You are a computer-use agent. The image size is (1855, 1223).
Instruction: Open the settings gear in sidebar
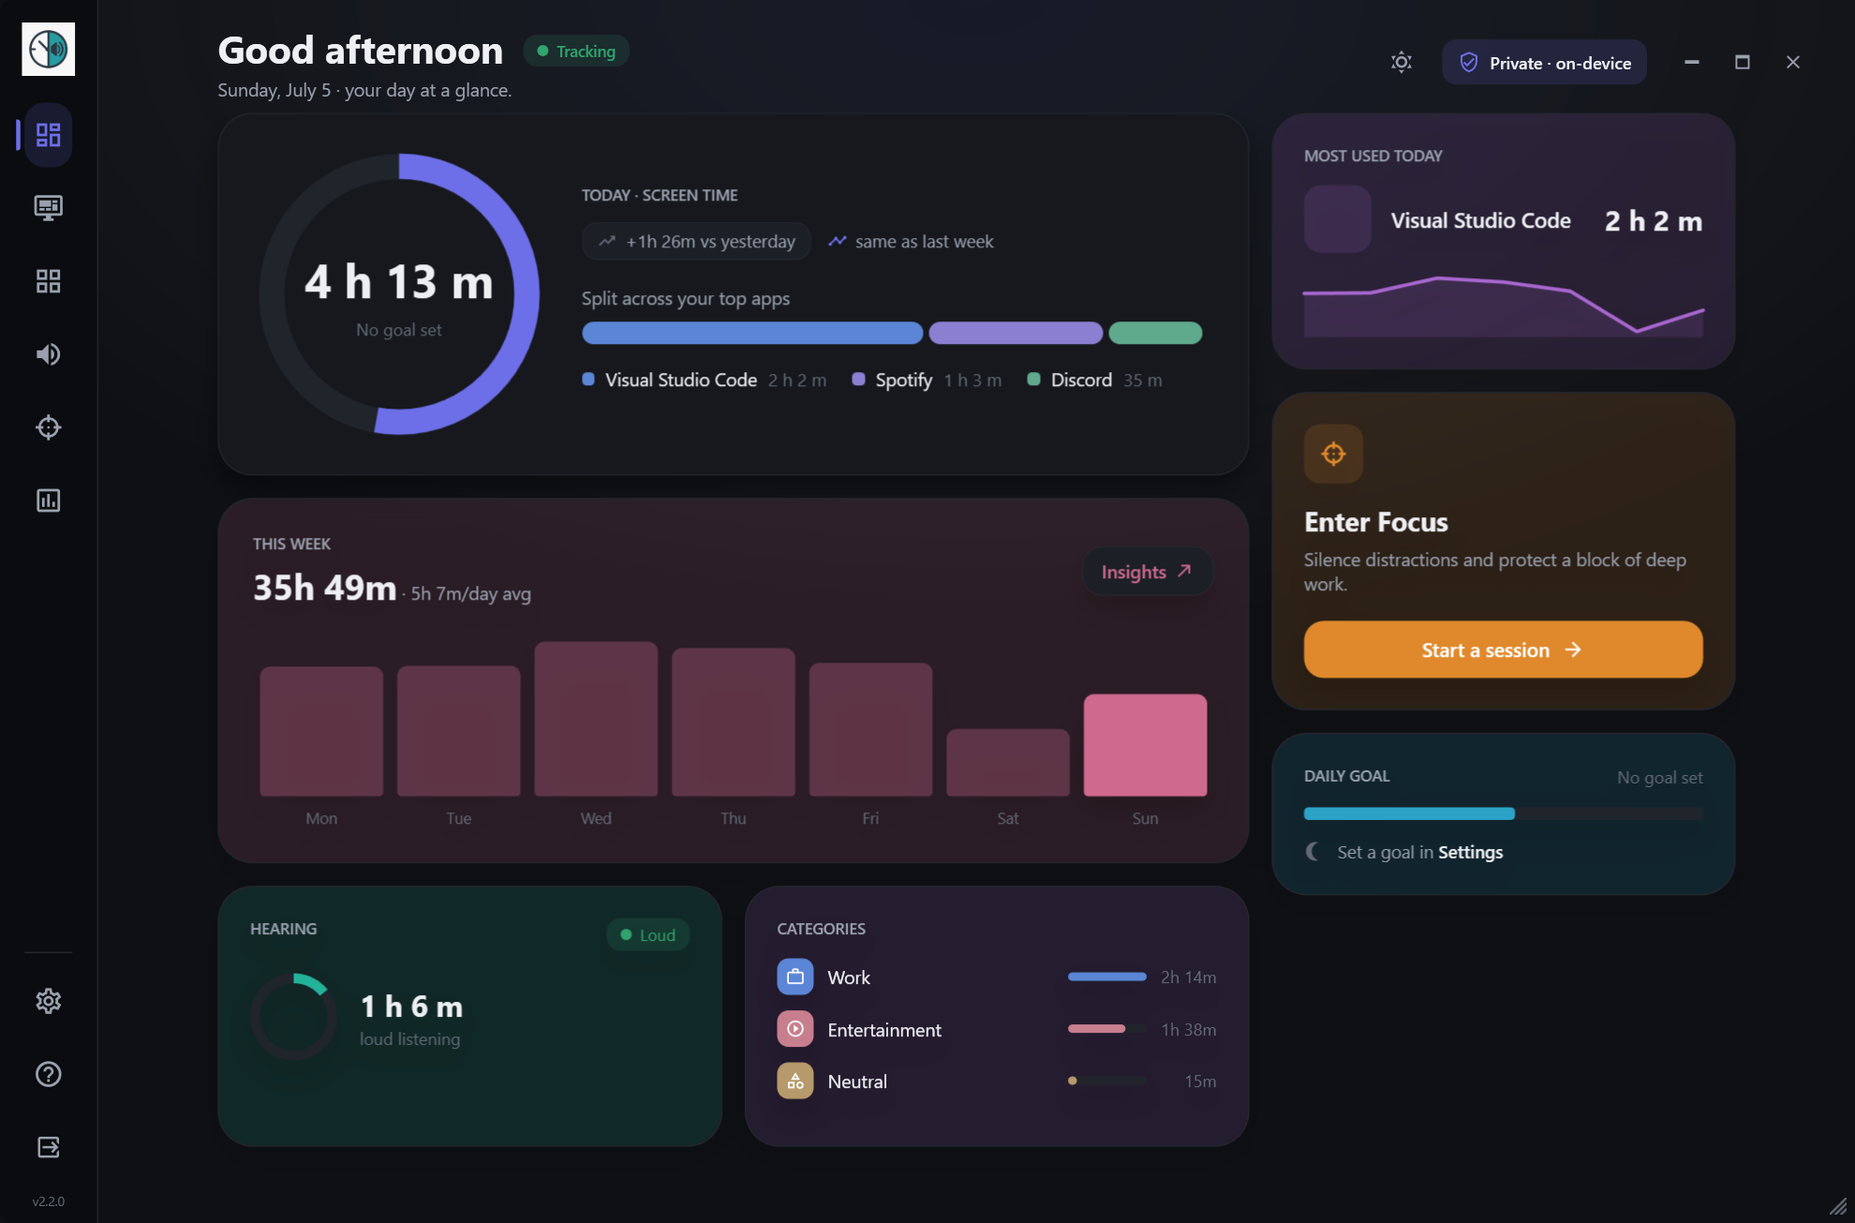(49, 1001)
